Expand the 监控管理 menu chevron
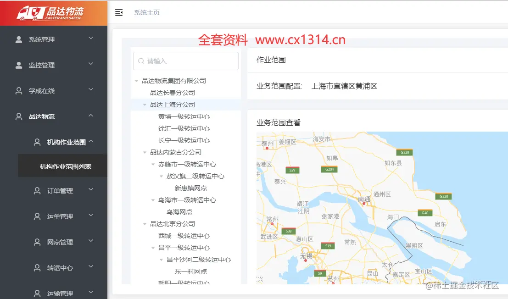This screenshot has height=299, width=508. pos(91,64)
